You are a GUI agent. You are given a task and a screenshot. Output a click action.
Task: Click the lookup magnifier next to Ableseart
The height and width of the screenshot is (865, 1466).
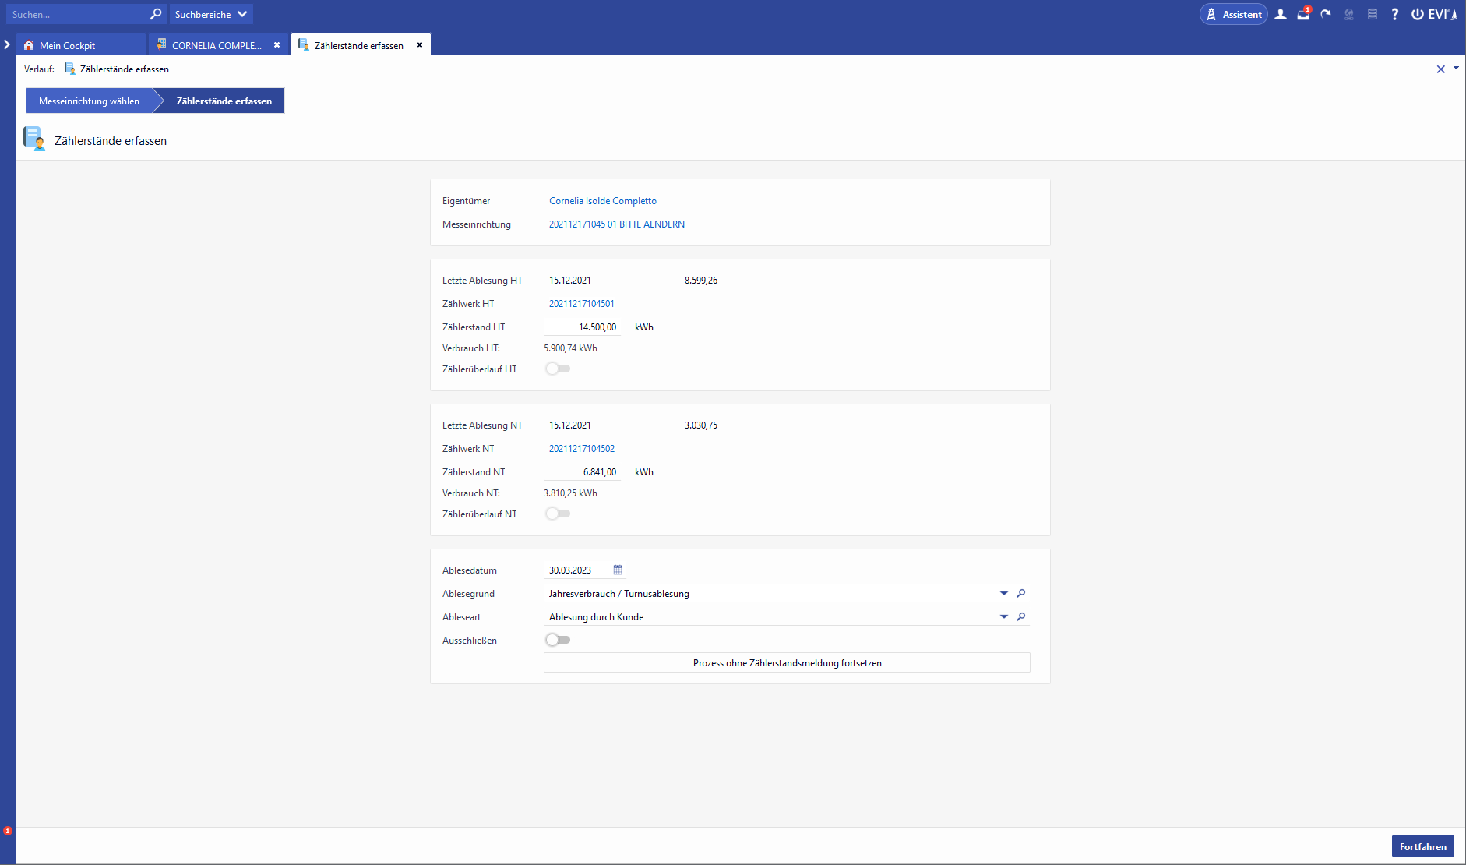[1020, 616]
